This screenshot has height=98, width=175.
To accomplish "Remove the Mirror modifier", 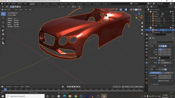I will tap(170, 46).
